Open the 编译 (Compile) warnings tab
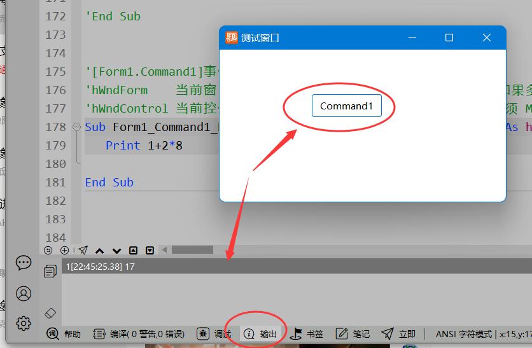 (139, 334)
